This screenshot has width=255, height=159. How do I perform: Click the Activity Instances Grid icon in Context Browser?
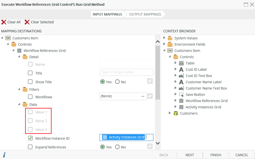(181, 107)
